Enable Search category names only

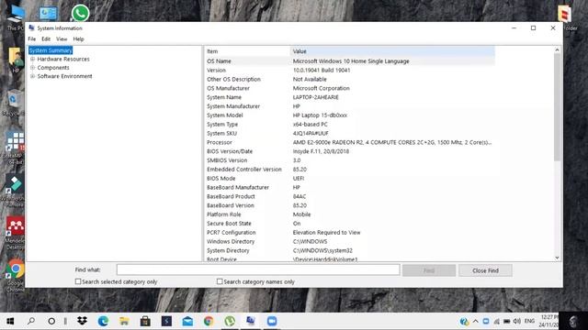[x=220, y=281]
